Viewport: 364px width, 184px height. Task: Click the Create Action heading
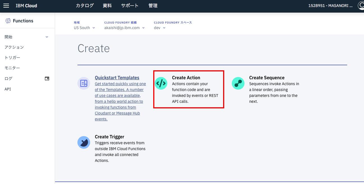pos(186,78)
